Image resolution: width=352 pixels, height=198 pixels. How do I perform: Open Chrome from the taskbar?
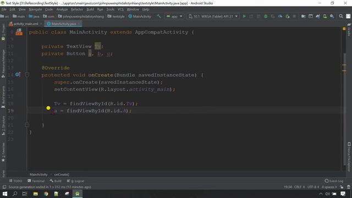(x=46, y=194)
